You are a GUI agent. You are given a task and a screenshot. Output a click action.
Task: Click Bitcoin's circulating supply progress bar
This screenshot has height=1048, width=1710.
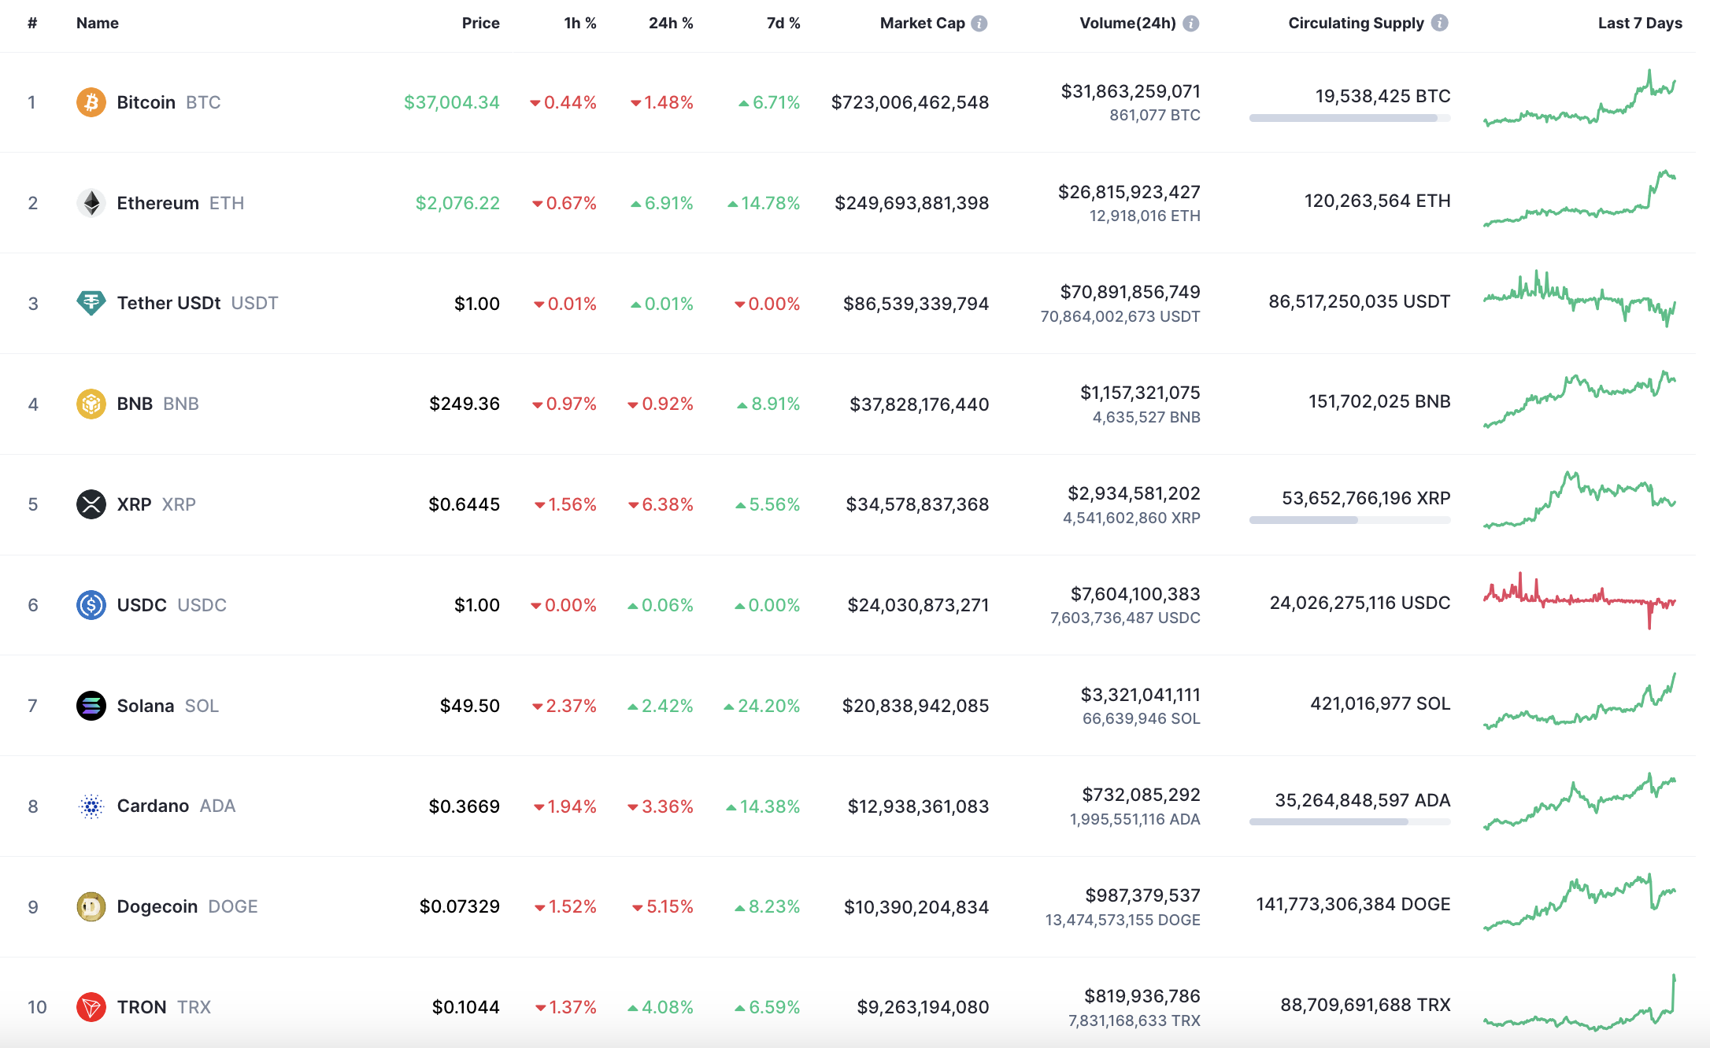pyautogui.click(x=1349, y=118)
